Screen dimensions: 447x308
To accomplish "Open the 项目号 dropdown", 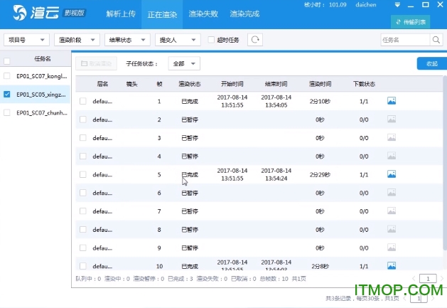I will click(x=26, y=40).
